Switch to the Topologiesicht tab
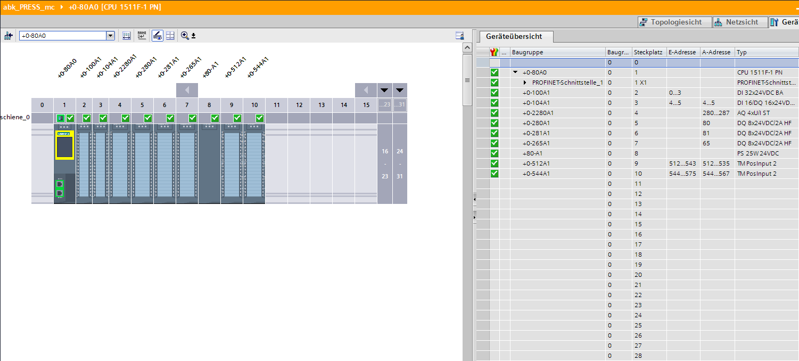This screenshot has height=361, width=799. point(676,22)
